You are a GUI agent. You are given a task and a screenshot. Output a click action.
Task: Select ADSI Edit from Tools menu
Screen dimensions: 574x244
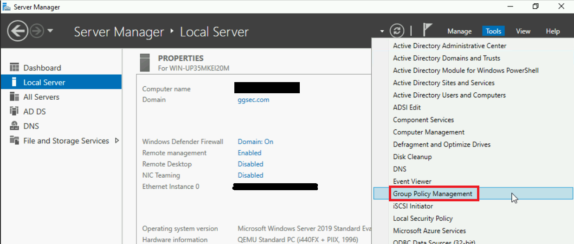407,107
